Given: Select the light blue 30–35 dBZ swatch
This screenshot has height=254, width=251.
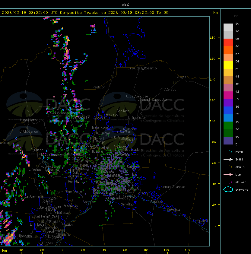Looking at the screenshot, I should [228, 118].
